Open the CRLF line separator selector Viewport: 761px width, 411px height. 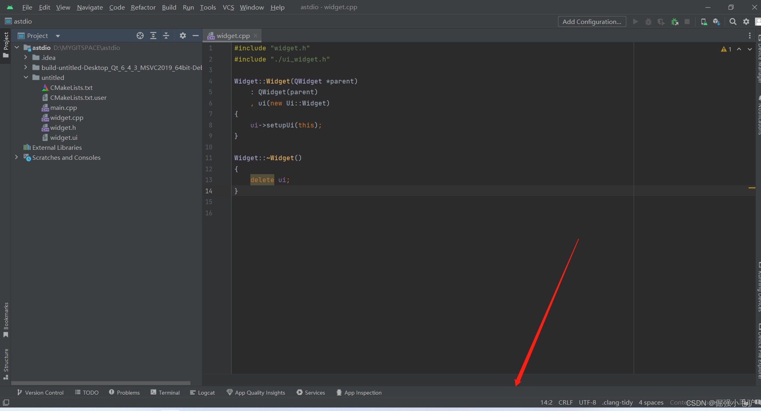pos(565,402)
